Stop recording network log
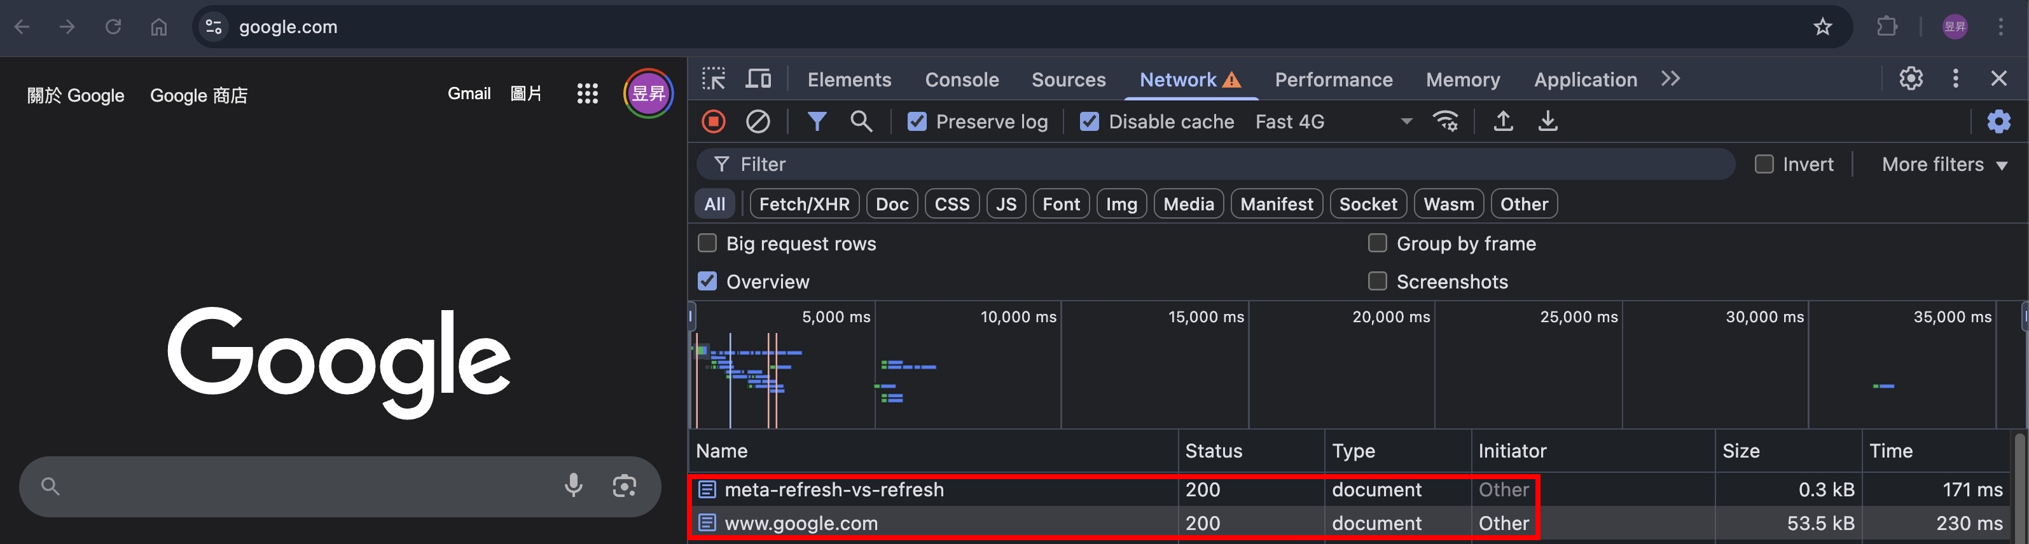Screen dimensions: 2029x544 714,121
